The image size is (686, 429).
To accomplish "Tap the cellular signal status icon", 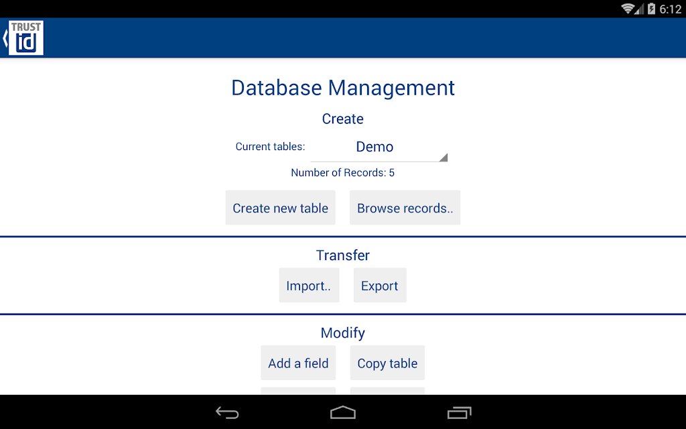I will tap(640, 9).
